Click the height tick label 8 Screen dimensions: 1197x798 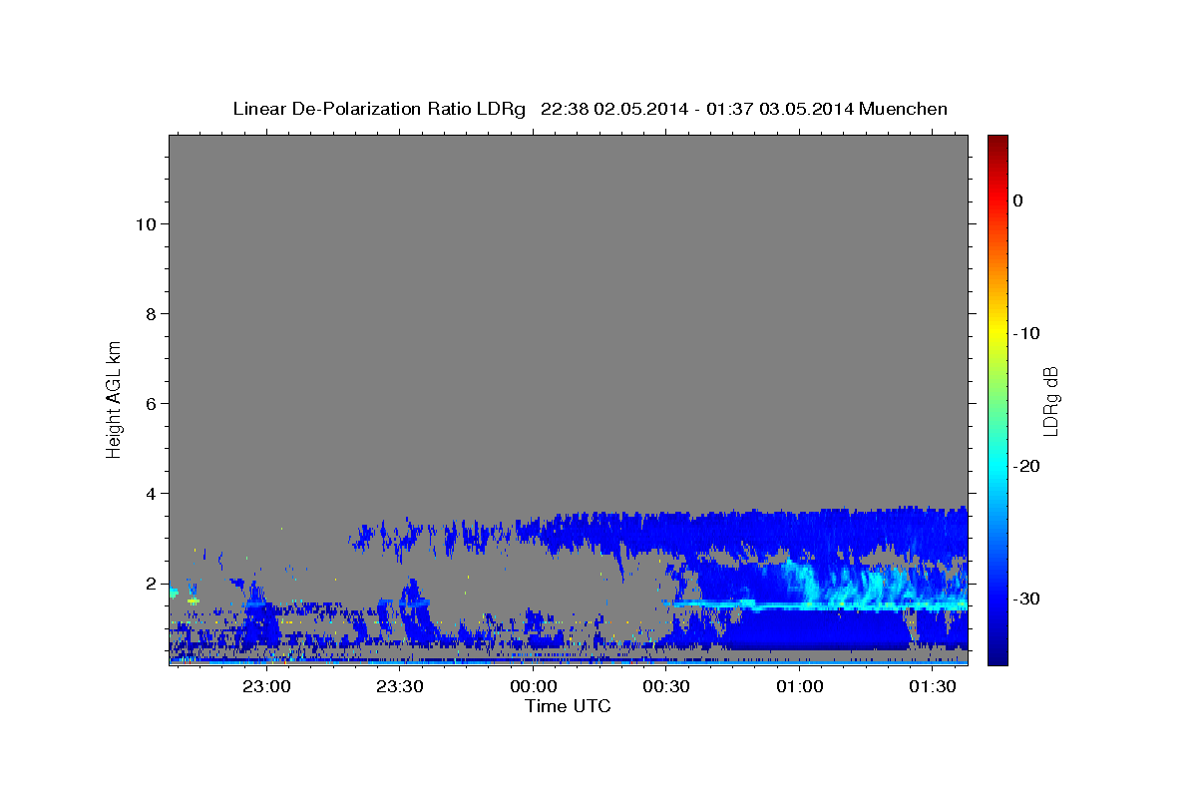click(x=151, y=314)
